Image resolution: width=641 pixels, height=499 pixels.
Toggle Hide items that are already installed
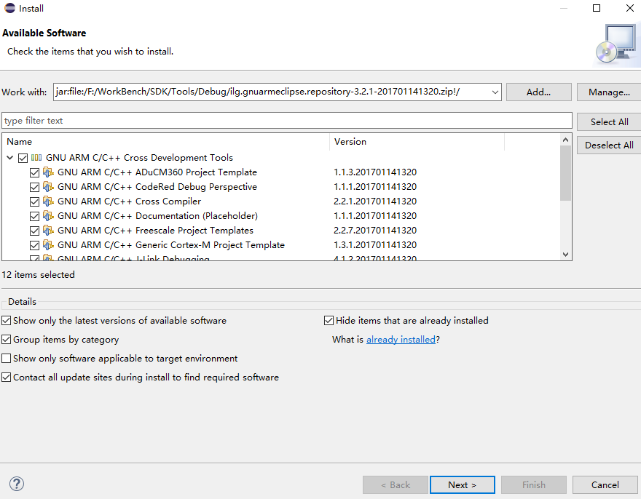click(329, 321)
